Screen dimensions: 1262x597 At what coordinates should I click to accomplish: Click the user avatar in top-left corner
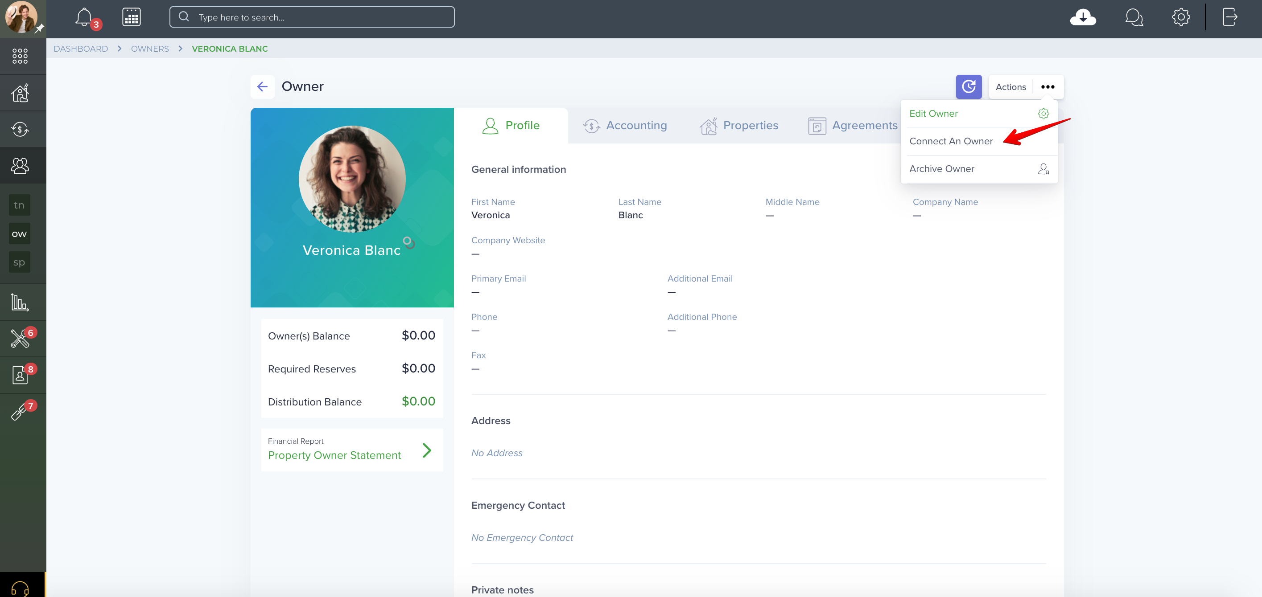point(21,17)
